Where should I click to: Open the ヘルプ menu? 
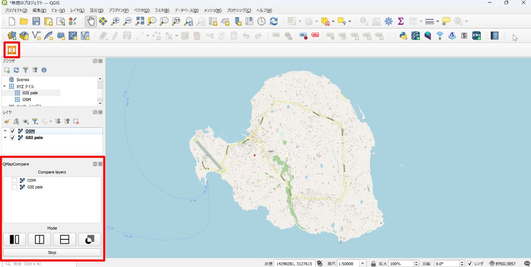264,10
